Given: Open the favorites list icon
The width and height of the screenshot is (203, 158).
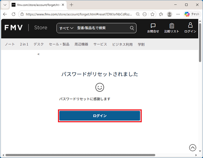Looking at the screenshot, I should [x=161, y=14].
